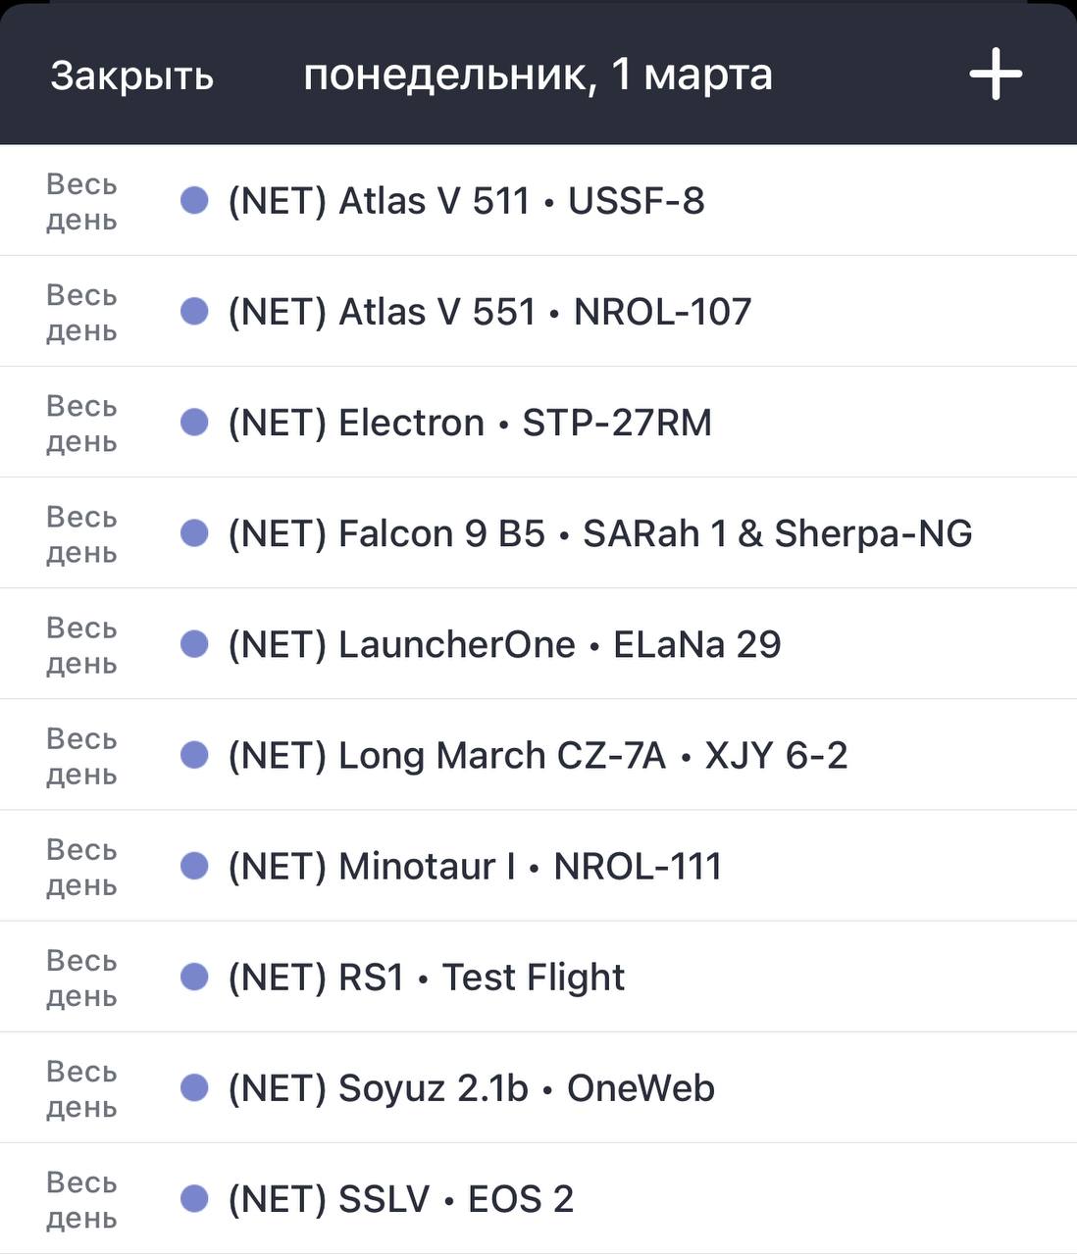
Task: Select the Minotaur I NROL-111 event
Action: [x=538, y=866]
